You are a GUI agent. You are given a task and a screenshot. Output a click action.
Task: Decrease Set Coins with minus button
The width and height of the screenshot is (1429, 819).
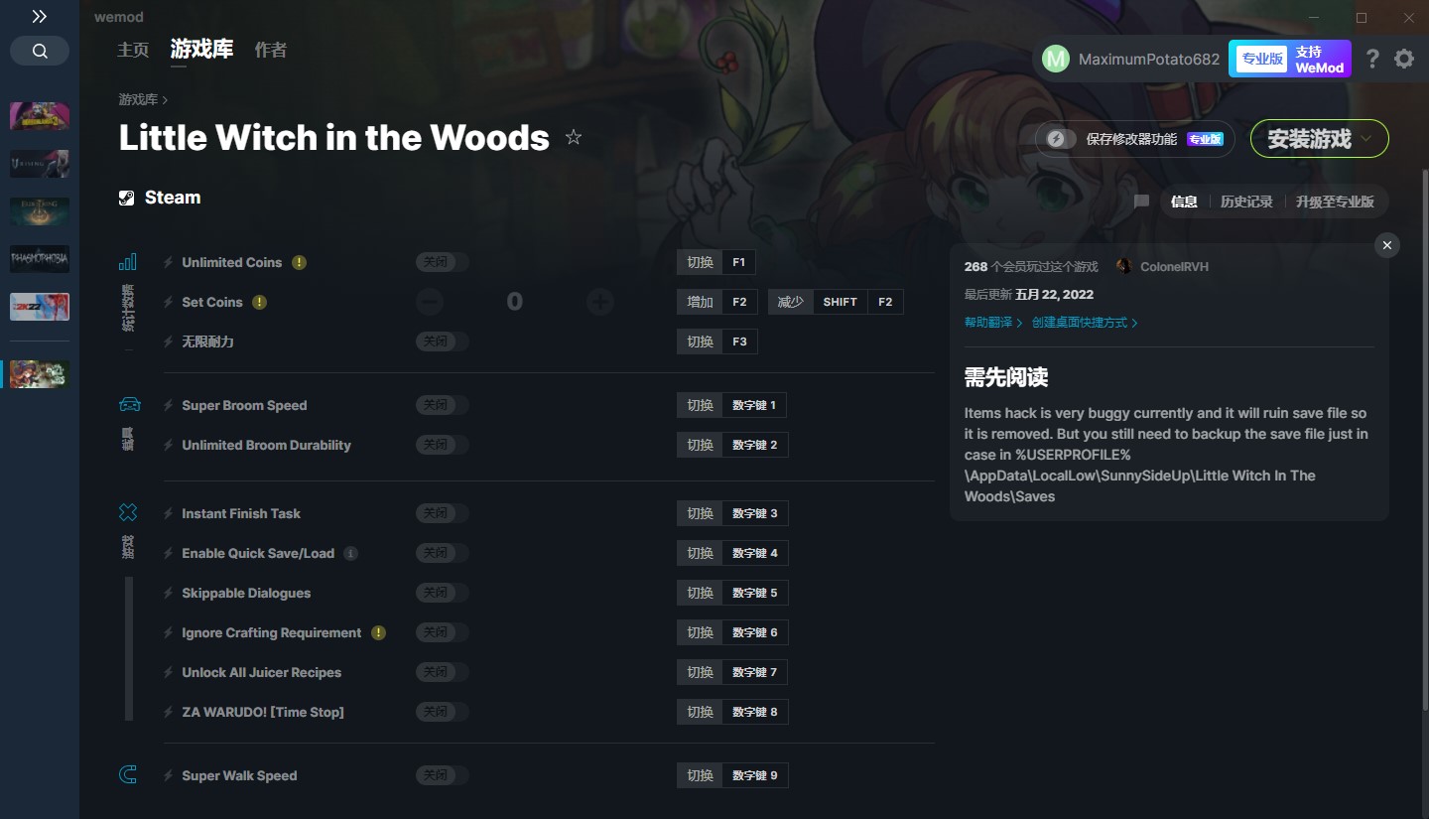[x=430, y=302]
